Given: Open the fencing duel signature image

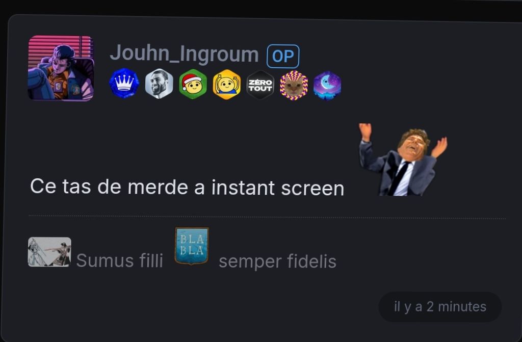Looking at the screenshot, I should coord(49,252).
